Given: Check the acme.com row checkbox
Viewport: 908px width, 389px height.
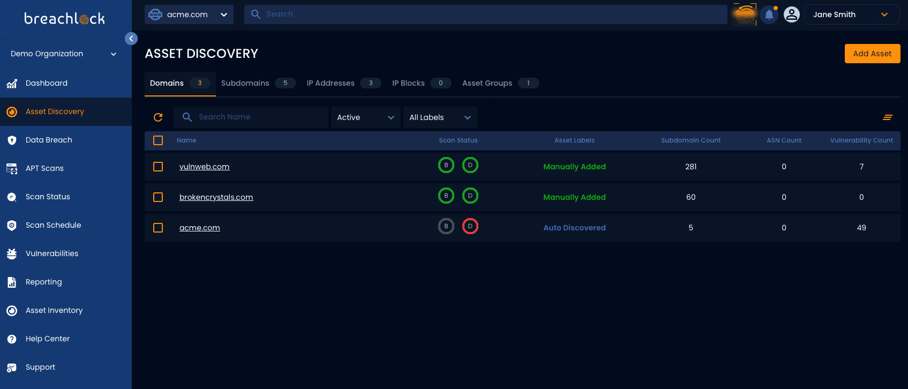Looking at the screenshot, I should [x=158, y=228].
